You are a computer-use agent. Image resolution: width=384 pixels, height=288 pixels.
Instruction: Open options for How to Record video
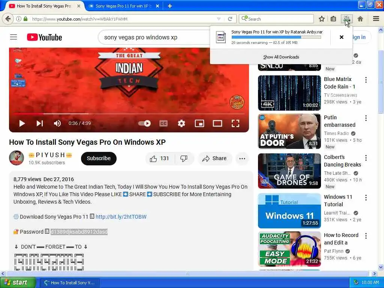[366, 236]
